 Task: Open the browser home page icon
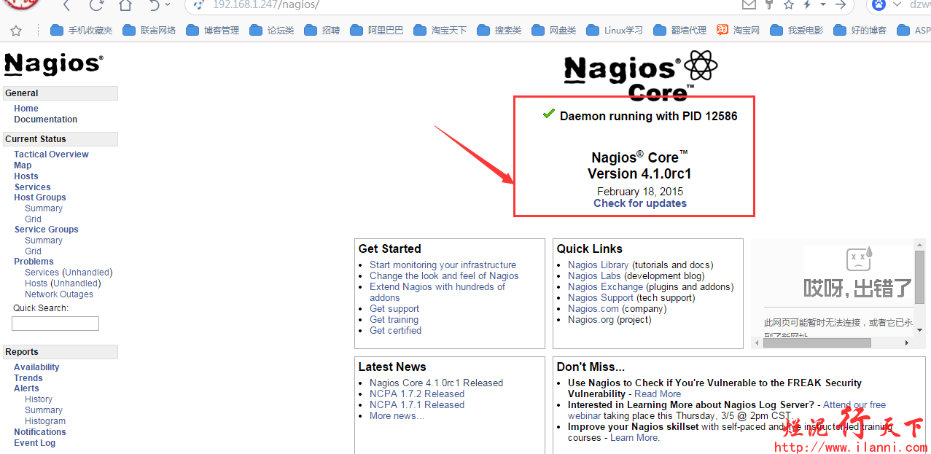point(125,5)
